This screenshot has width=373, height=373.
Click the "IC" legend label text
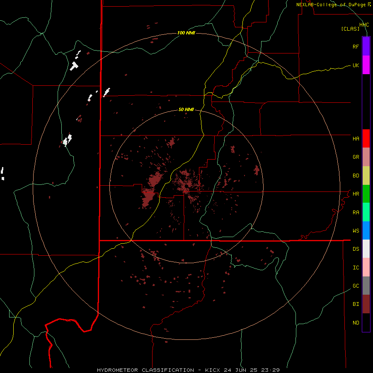point(356,268)
